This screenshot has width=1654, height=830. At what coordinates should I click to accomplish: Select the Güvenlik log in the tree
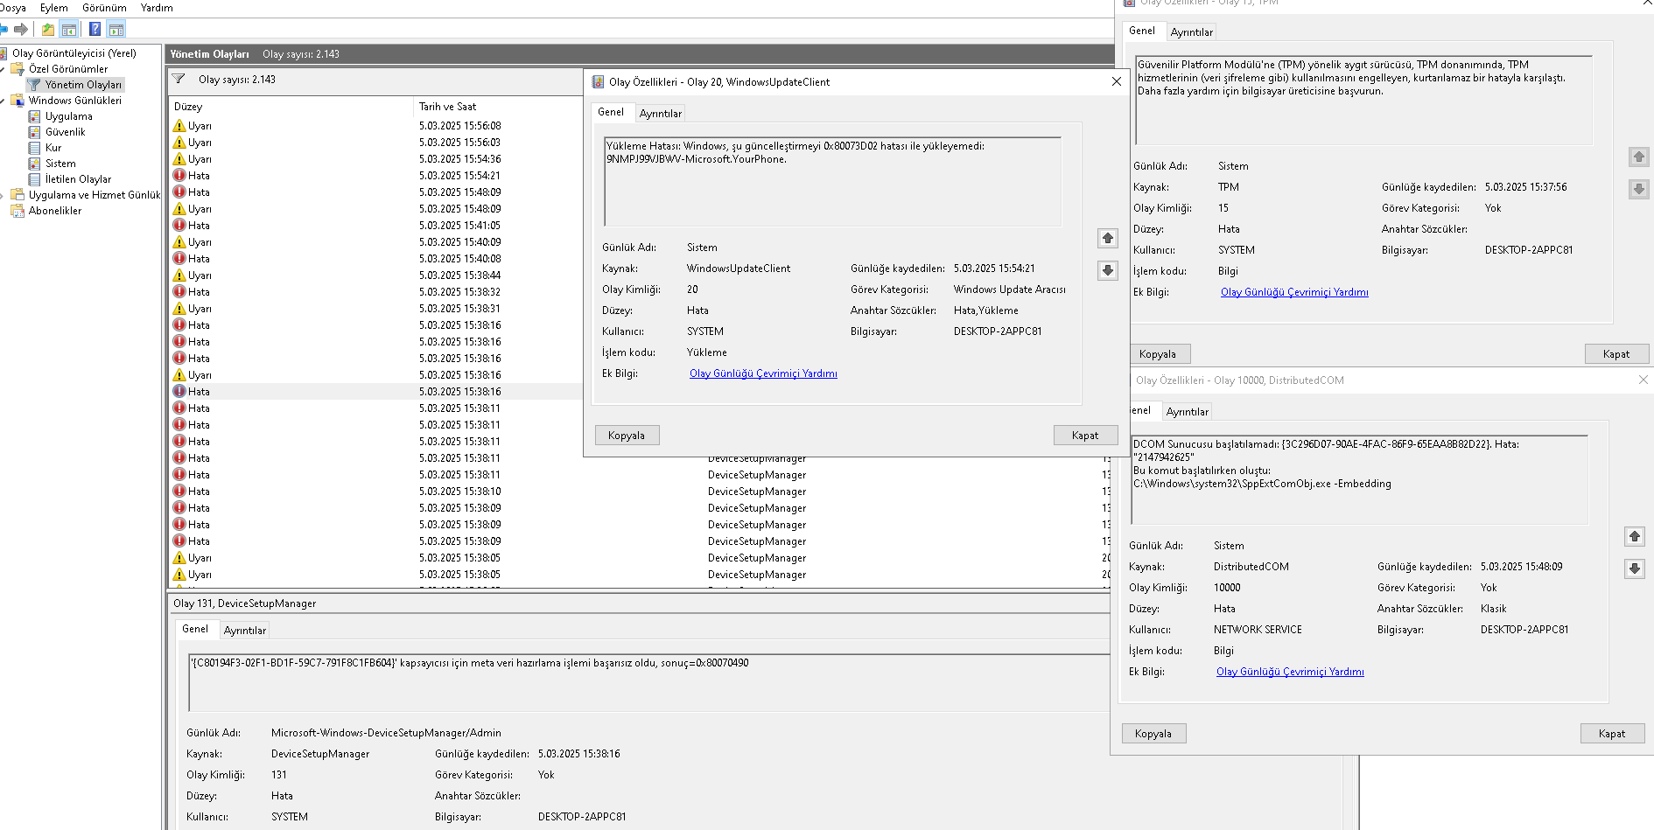click(x=65, y=132)
